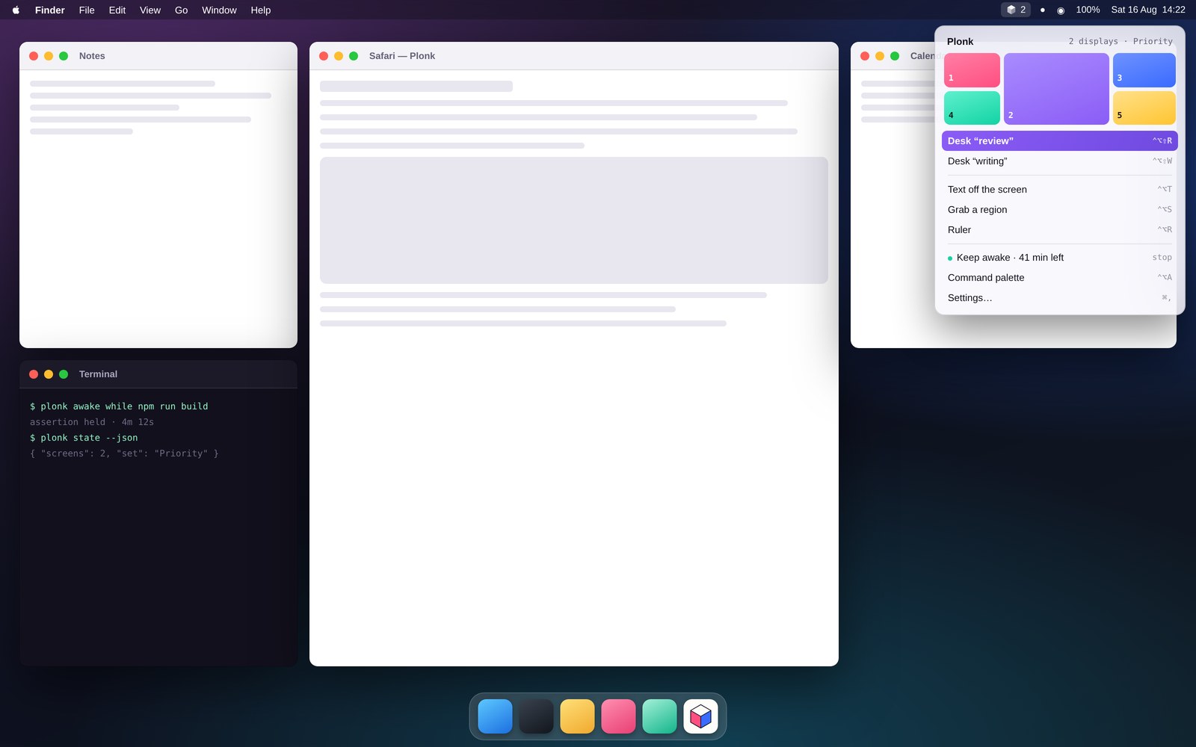
Task: Zoom the Notes window with green button
Action: (x=64, y=56)
